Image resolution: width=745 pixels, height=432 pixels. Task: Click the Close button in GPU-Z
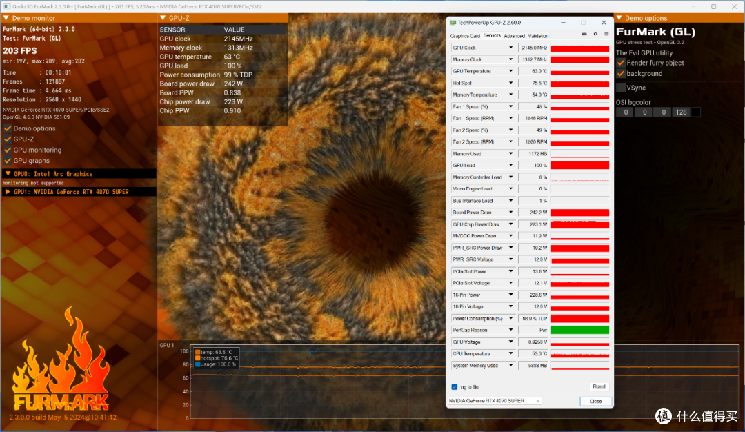pos(596,401)
